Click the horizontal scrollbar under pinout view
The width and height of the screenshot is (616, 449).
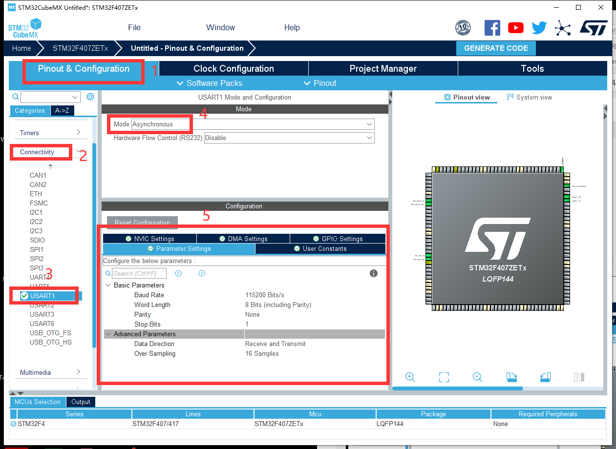click(457, 388)
